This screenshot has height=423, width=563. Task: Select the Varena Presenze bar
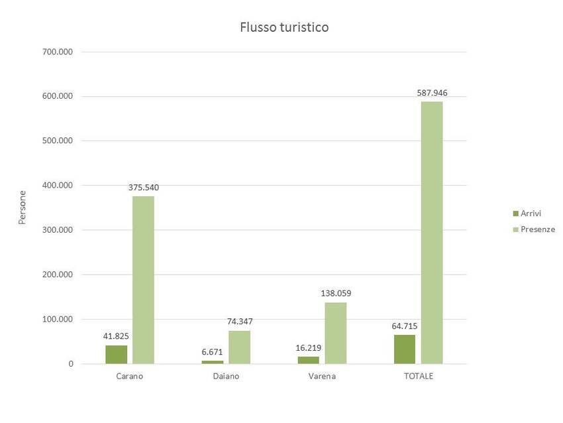(x=335, y=333)
